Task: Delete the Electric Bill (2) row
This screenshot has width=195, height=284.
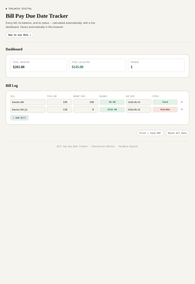Action: [x=182, y=109]
